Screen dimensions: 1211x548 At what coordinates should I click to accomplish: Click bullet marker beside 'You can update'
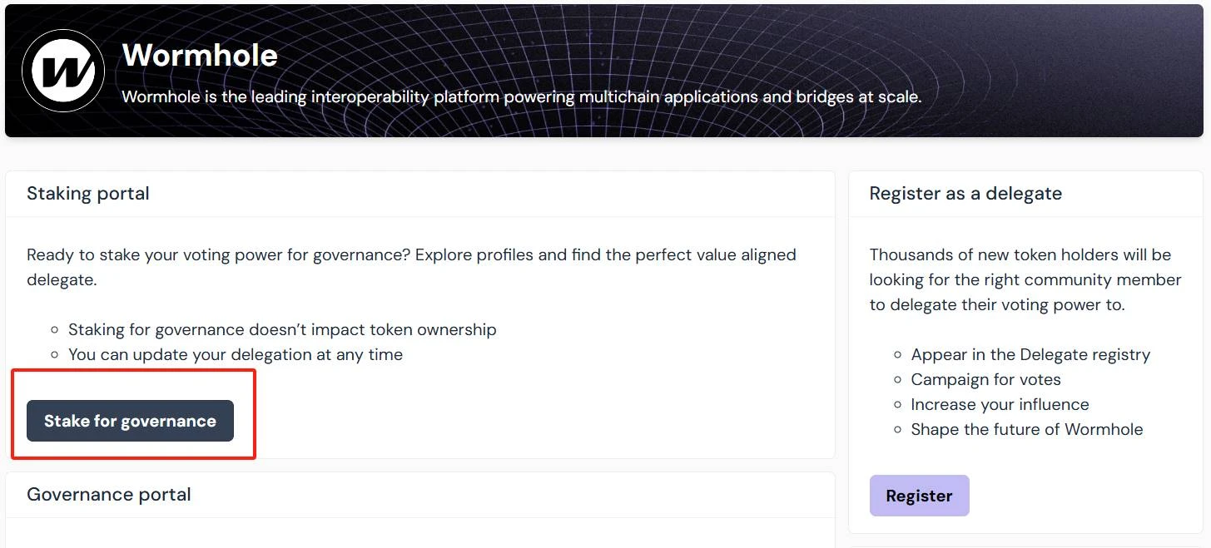click(x=54, y=355)
